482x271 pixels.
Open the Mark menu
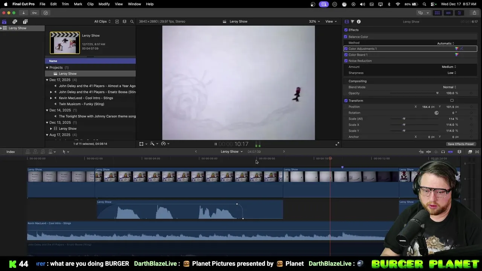pos(78,4)
